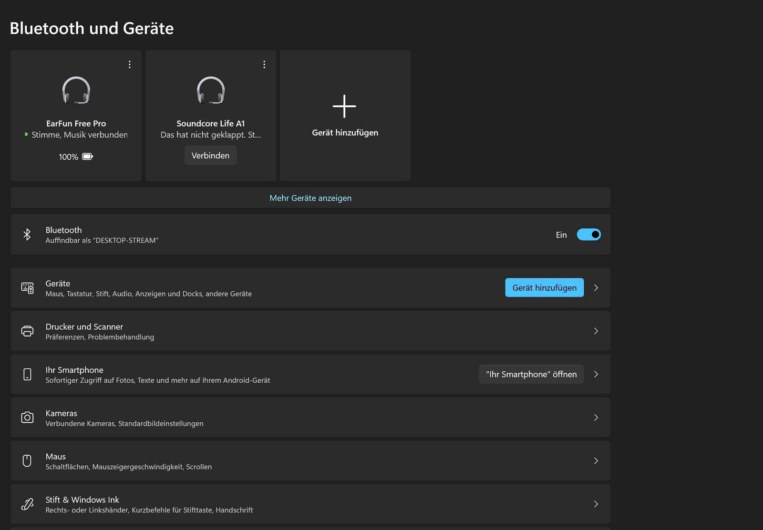Click the pen icon for Stift & Windows Ink
The width and height of the screenshot is (763, 530).
pos(27,504)
